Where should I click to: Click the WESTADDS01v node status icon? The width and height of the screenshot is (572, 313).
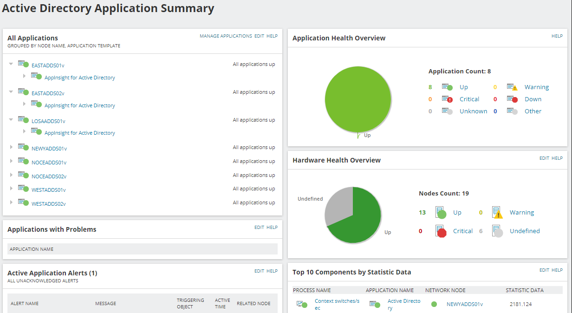click(x=23, y=189)
